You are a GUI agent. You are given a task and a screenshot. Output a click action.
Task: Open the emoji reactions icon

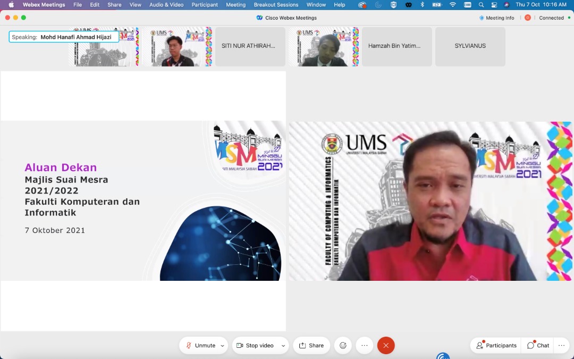tap(343, 345)
